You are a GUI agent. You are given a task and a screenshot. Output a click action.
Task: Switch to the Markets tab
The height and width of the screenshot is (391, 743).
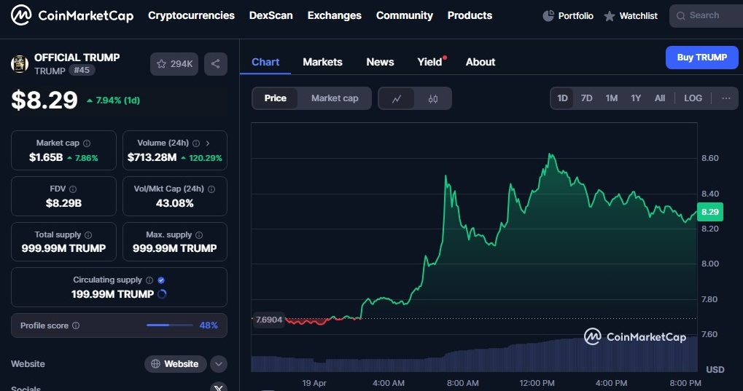click(x=322, y=62)
